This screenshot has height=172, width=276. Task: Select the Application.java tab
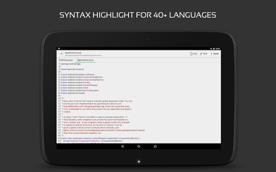[85, 59]
